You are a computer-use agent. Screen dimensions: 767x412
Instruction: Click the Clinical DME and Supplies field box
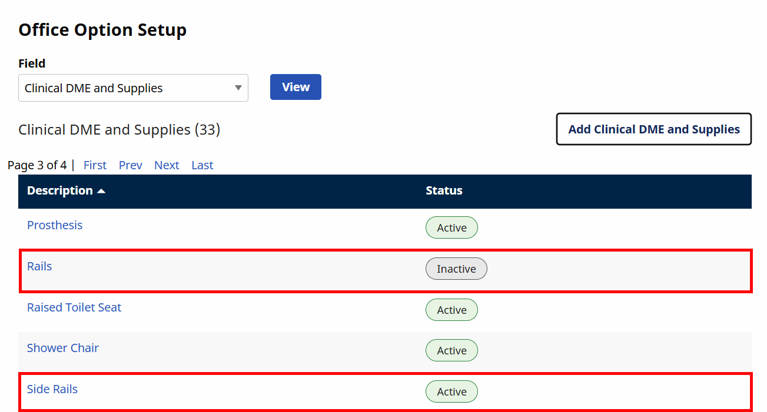tap(118, 87)
